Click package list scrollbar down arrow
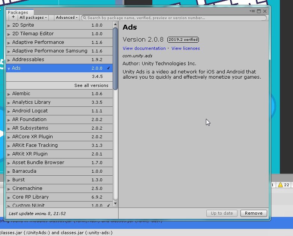This screenshot has height=236, width=293. pos(115,203)
